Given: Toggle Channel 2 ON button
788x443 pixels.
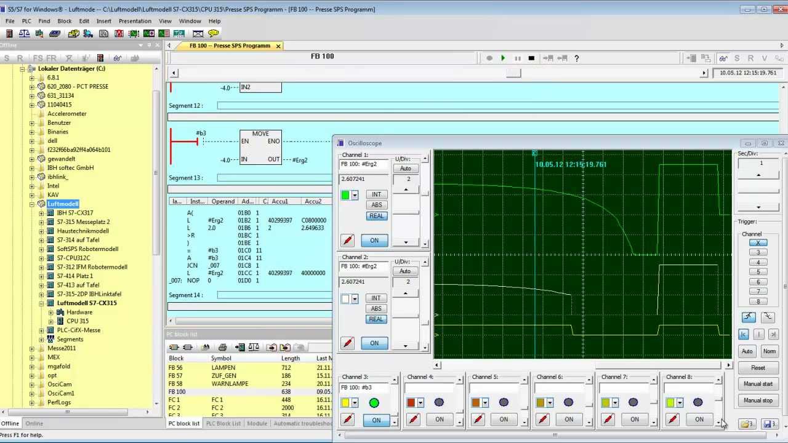Looking at the screenshot, I should [374, 343].
